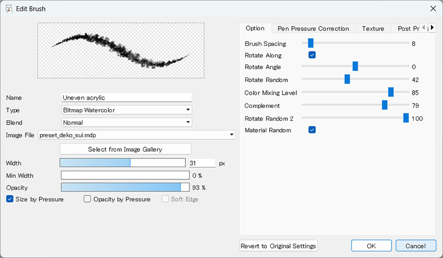Click the Color Mixing Level slider handle
The image size is (443, 258).
pyautogui.click(x=391, y=92)
